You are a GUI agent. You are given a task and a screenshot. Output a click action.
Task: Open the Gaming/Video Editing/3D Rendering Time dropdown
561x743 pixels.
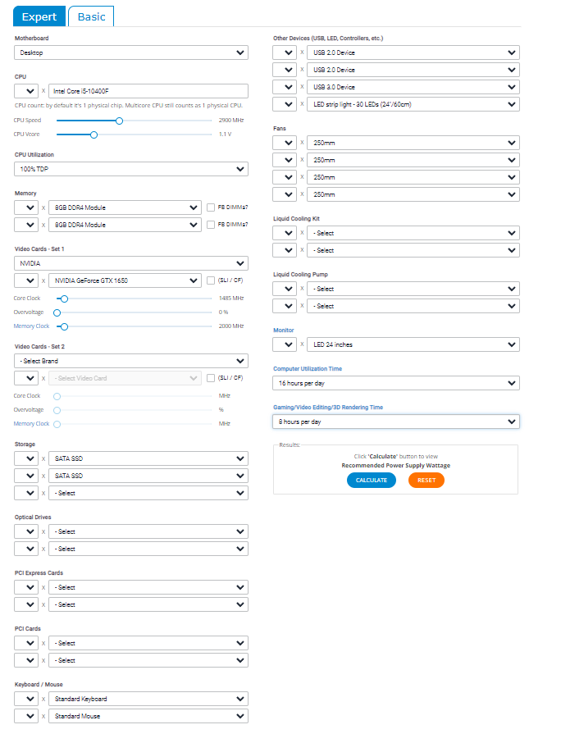(x=396, y=422)
